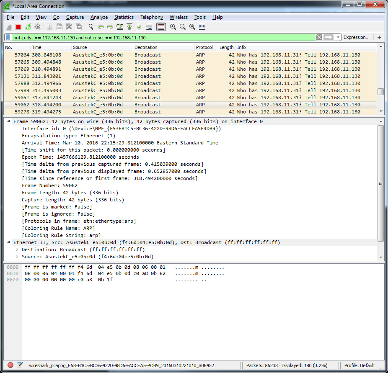Click the packets displayed count in status bar
The image size is (388, 373).
(x=305, y=365)
